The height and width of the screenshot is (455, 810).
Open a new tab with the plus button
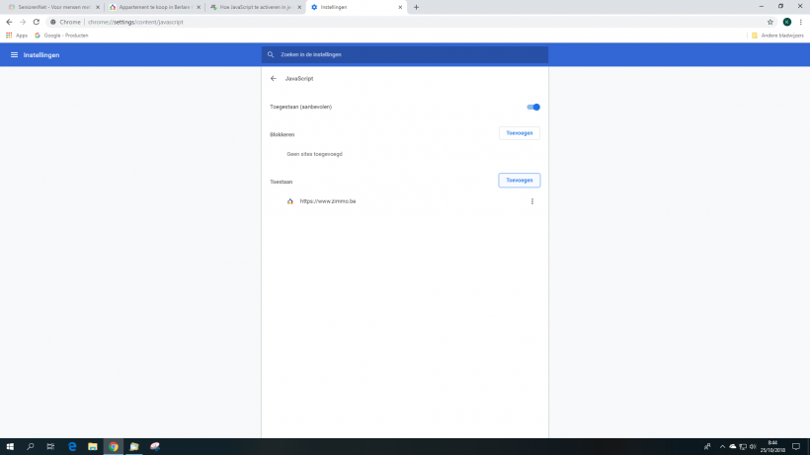[x=416, y=7]
